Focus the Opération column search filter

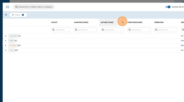pos(166,30)
